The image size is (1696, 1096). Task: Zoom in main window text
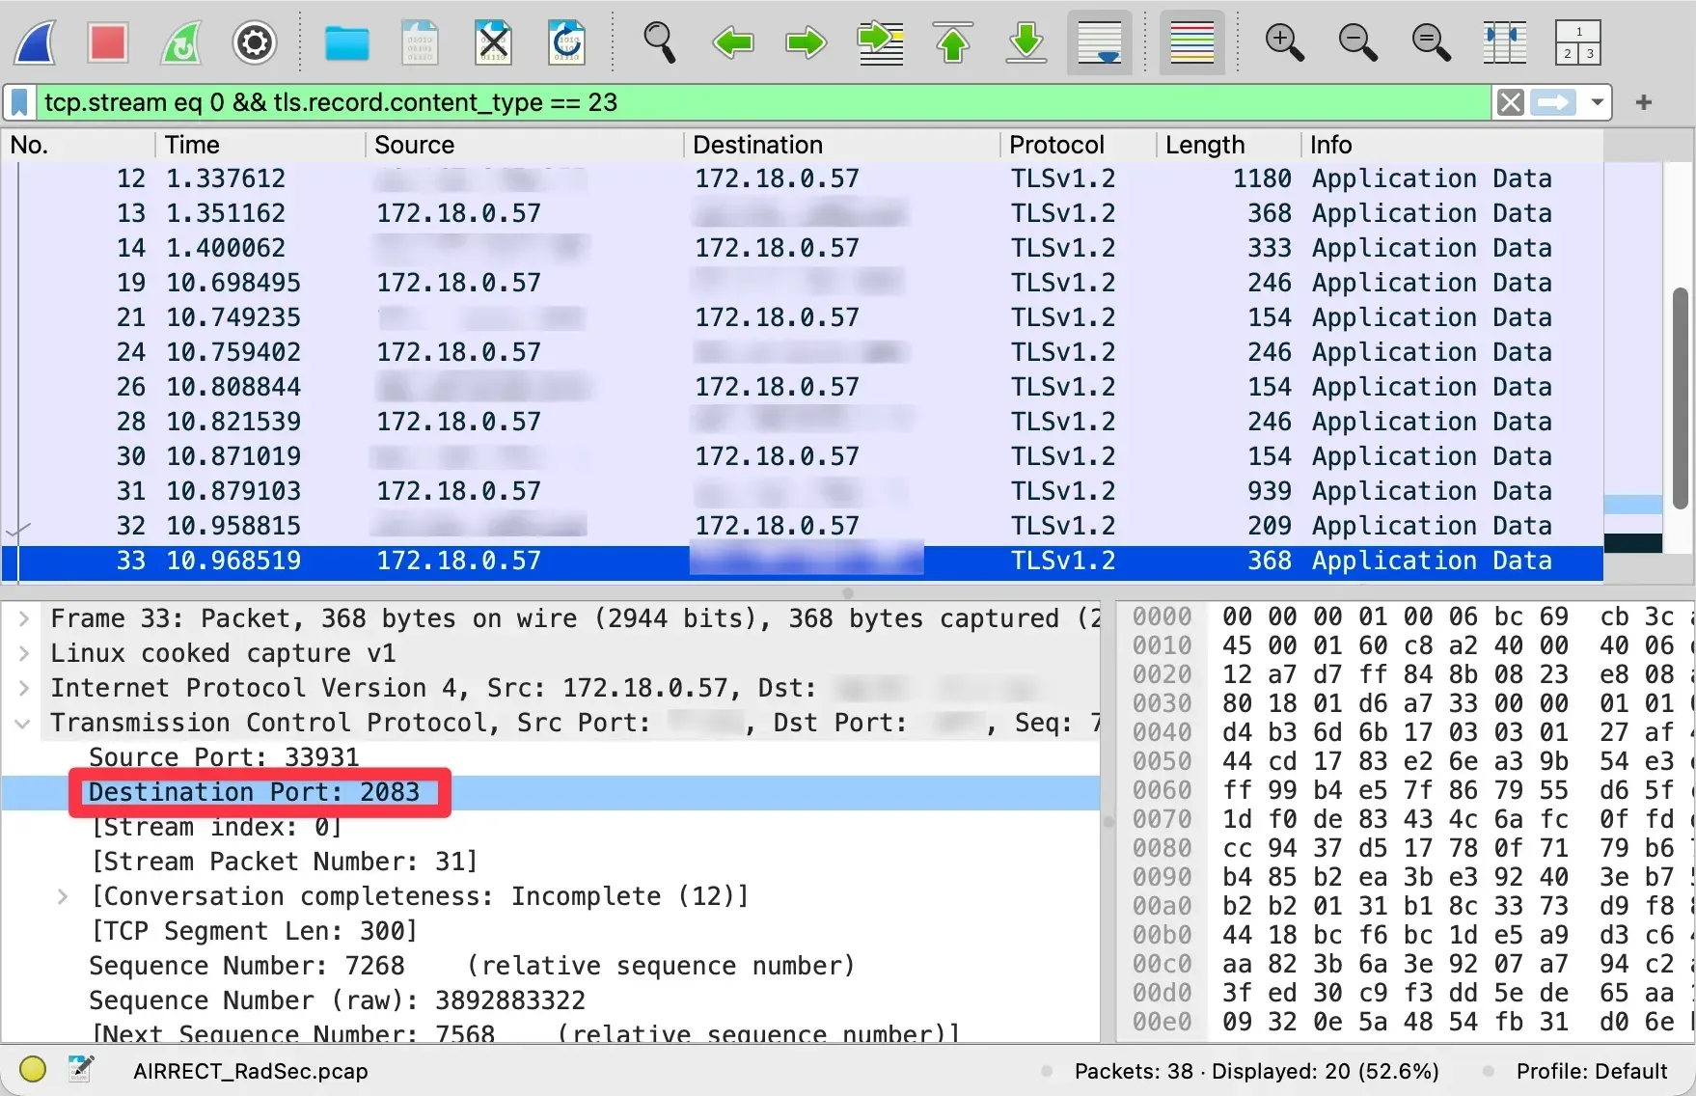click(x=1284, y=42)
